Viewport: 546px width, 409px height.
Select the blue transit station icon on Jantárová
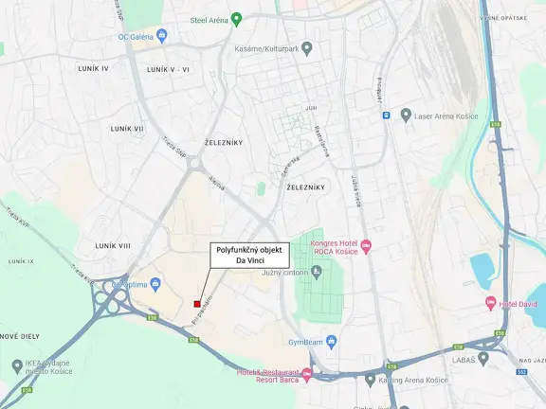(386, 116)
